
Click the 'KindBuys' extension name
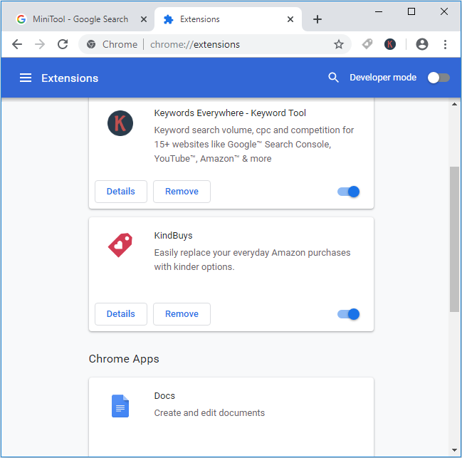(x=173, y=236)
